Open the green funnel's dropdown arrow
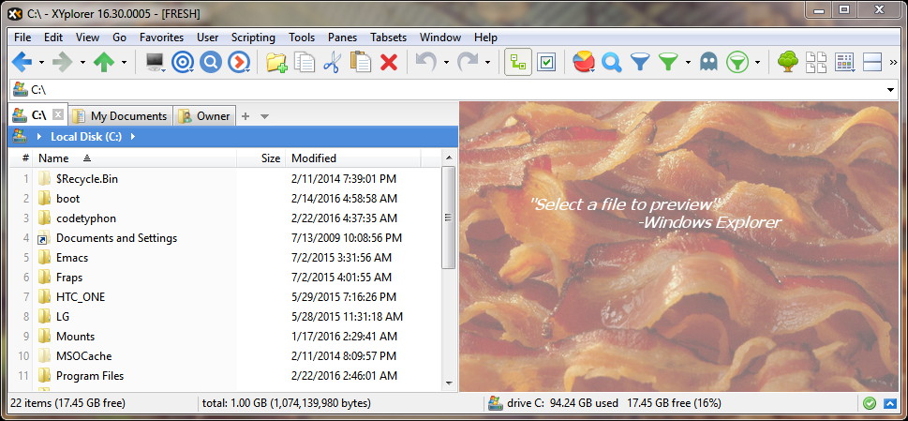908x421 pixels. [x=688, y=62]
